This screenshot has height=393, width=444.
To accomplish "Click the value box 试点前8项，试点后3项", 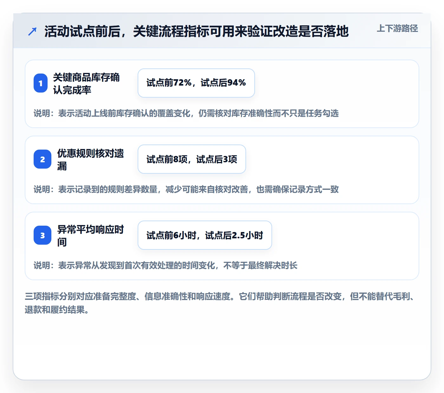I will [192, 159].
